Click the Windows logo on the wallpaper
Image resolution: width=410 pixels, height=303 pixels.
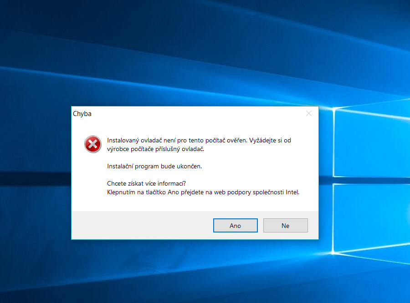(x=369, y=182)
